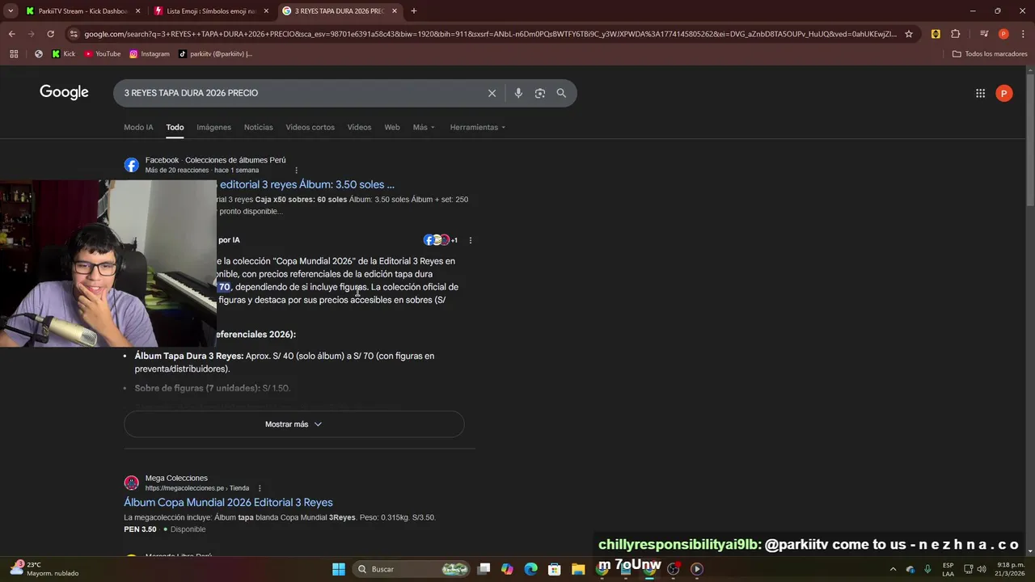Open a new browser tab

pos(413,11)
